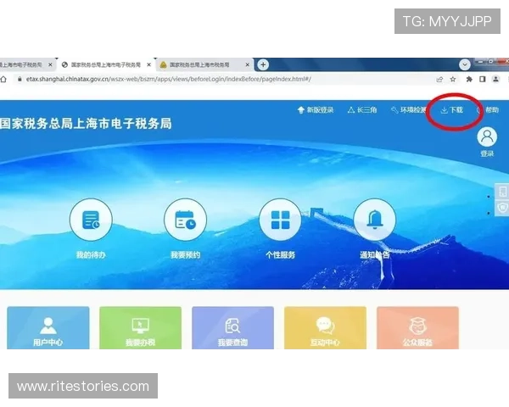Close the third tab with warning icon
Viewport: 509px width, 407px height.
click(x=248, y=65)
